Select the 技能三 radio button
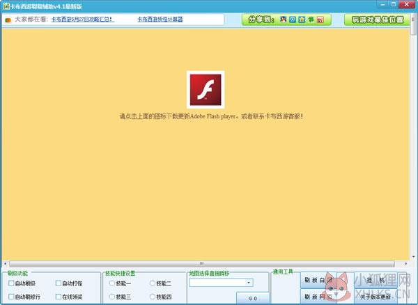418x305 pixels. point(112,297)
